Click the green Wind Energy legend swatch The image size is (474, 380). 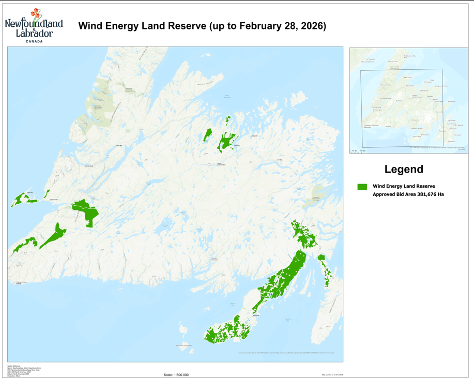point(362,187)
